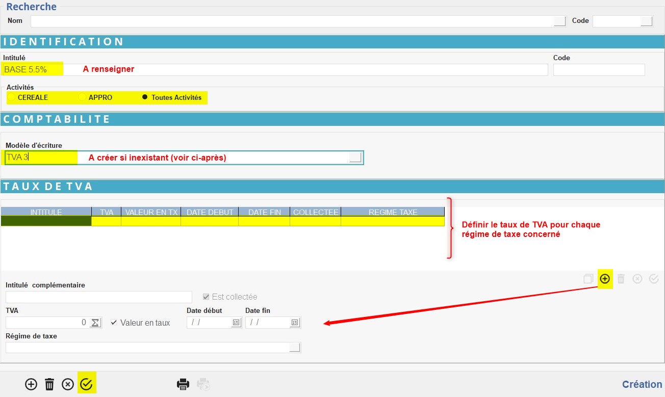Click the bottom toolbar add record icon

click(31, 384)
